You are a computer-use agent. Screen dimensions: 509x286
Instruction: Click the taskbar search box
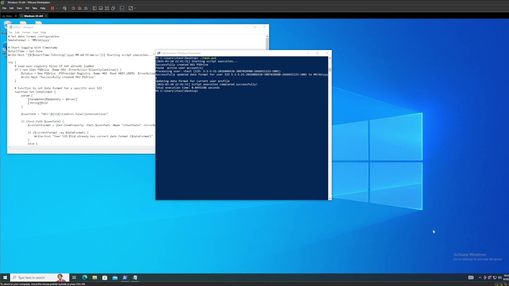[x=40, y=278]
